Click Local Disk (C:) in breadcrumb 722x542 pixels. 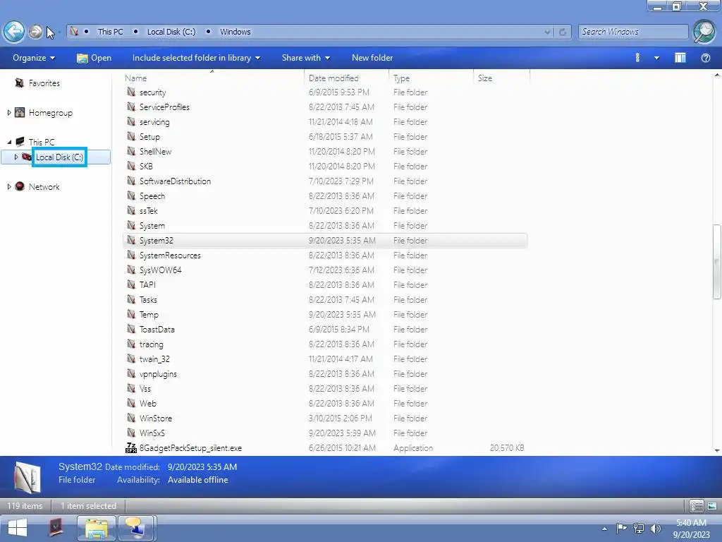point(171,32)
